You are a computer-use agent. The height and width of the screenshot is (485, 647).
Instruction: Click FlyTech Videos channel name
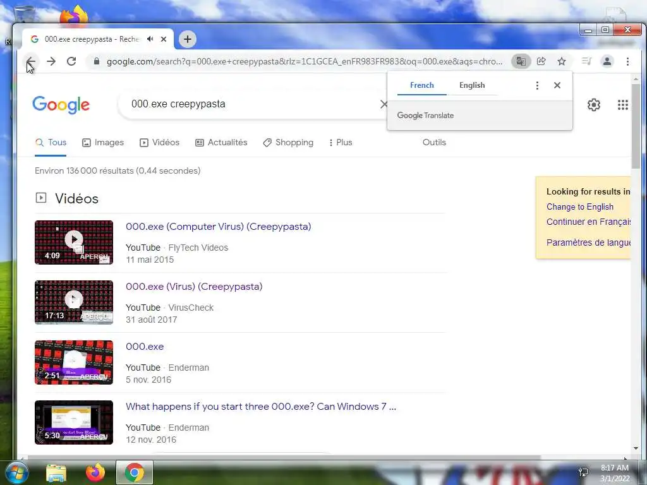click(198, 248)
